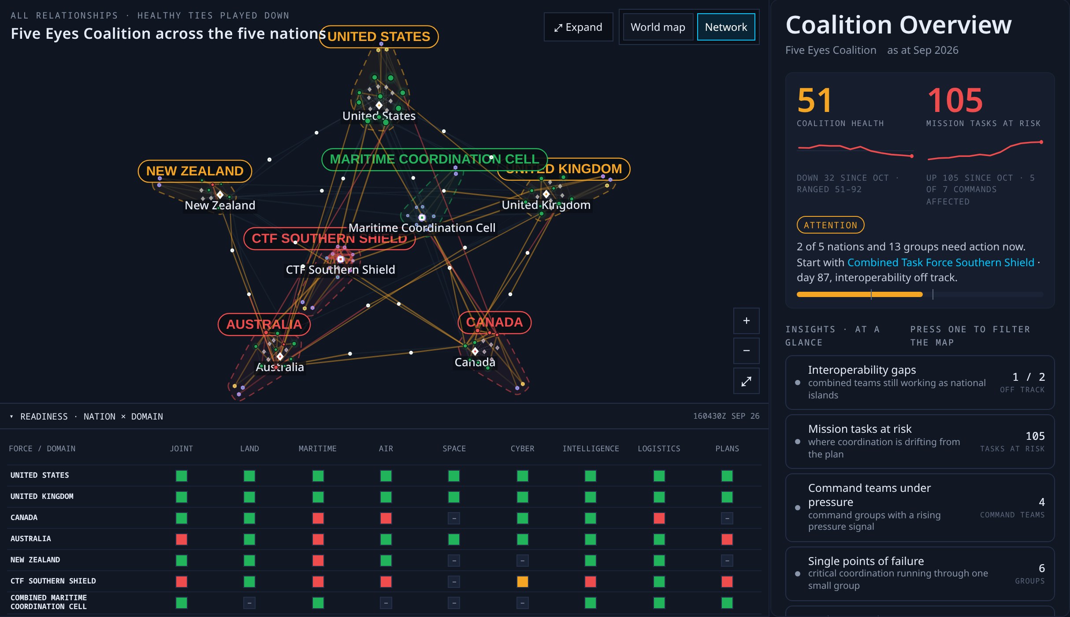Viewport: 1070px width, 617px height.
Task: Click the COMBINED MARITIME COORDINATION CELL row label
Action: [48, 602]
